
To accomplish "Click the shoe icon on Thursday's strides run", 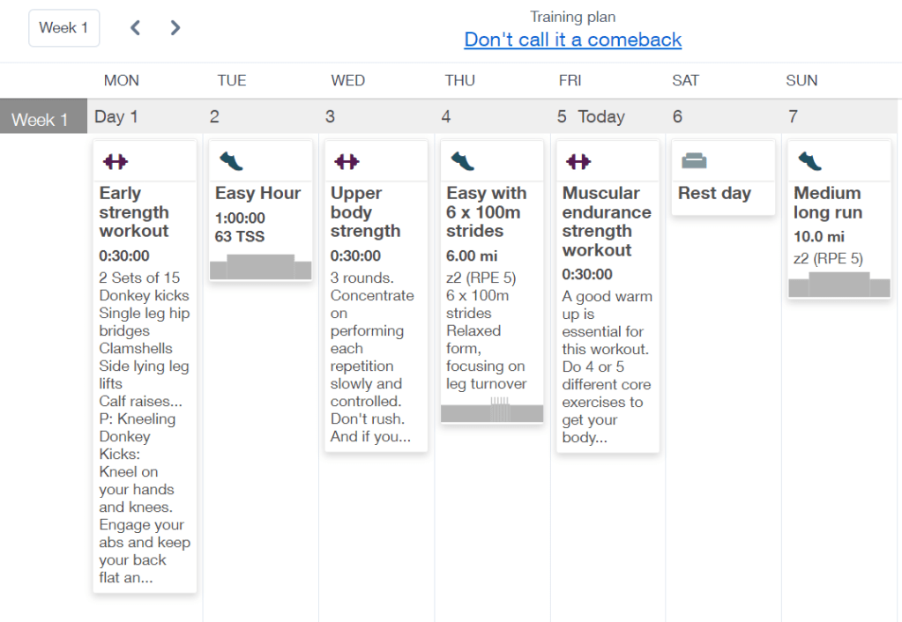I will click(x=462, y=161).
